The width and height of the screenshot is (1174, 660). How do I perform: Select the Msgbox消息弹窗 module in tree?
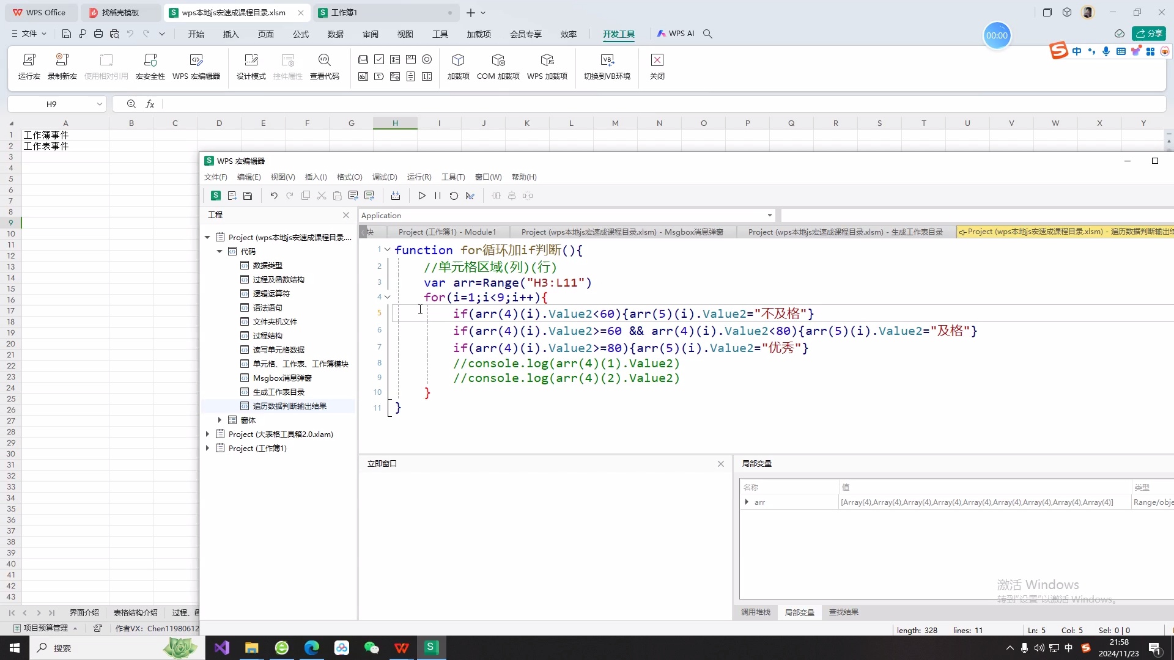(282, 378)
